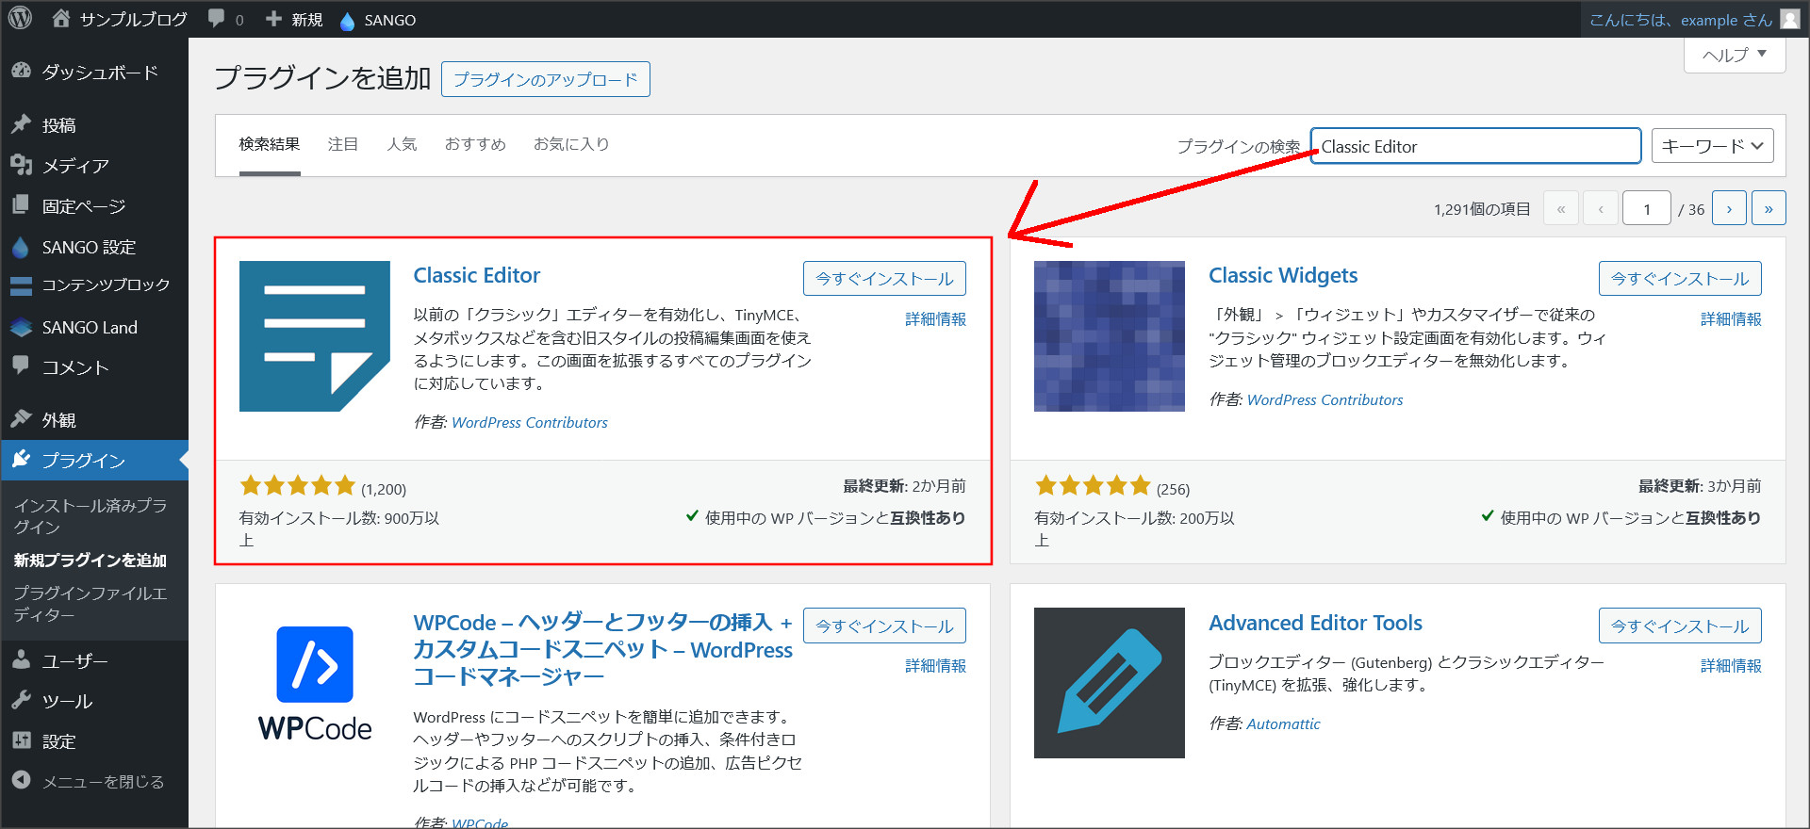Image resolution: width=1810 pixels, height=829 pixels.
Task: Go to next page of results
Action: [x=1728, y=209]
